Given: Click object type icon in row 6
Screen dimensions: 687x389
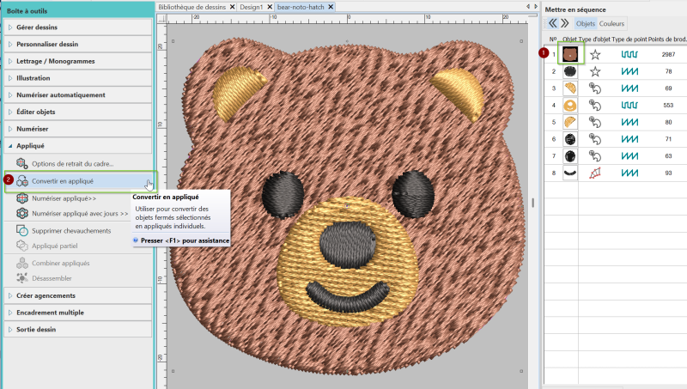Looking at the screenshot, I should [595, 139].
